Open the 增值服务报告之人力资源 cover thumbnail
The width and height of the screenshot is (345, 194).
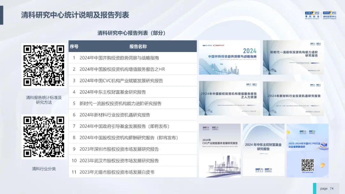229,98
